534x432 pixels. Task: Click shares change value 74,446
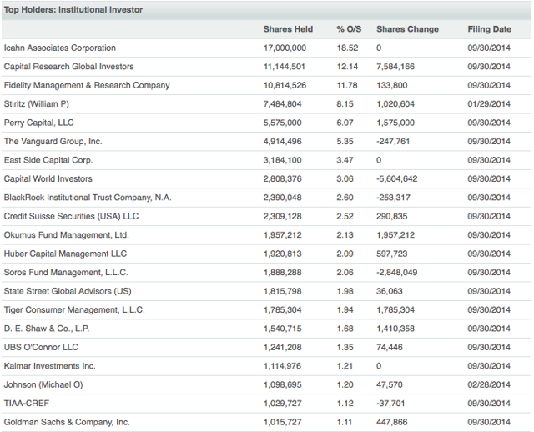(x=390, y=348)
